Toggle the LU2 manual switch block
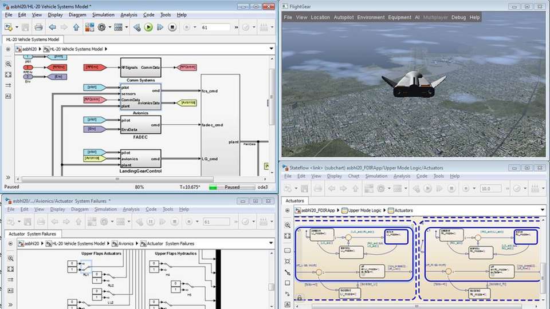Image resolution: width=550 pixels, height=309 pixels. coord(111,294)
